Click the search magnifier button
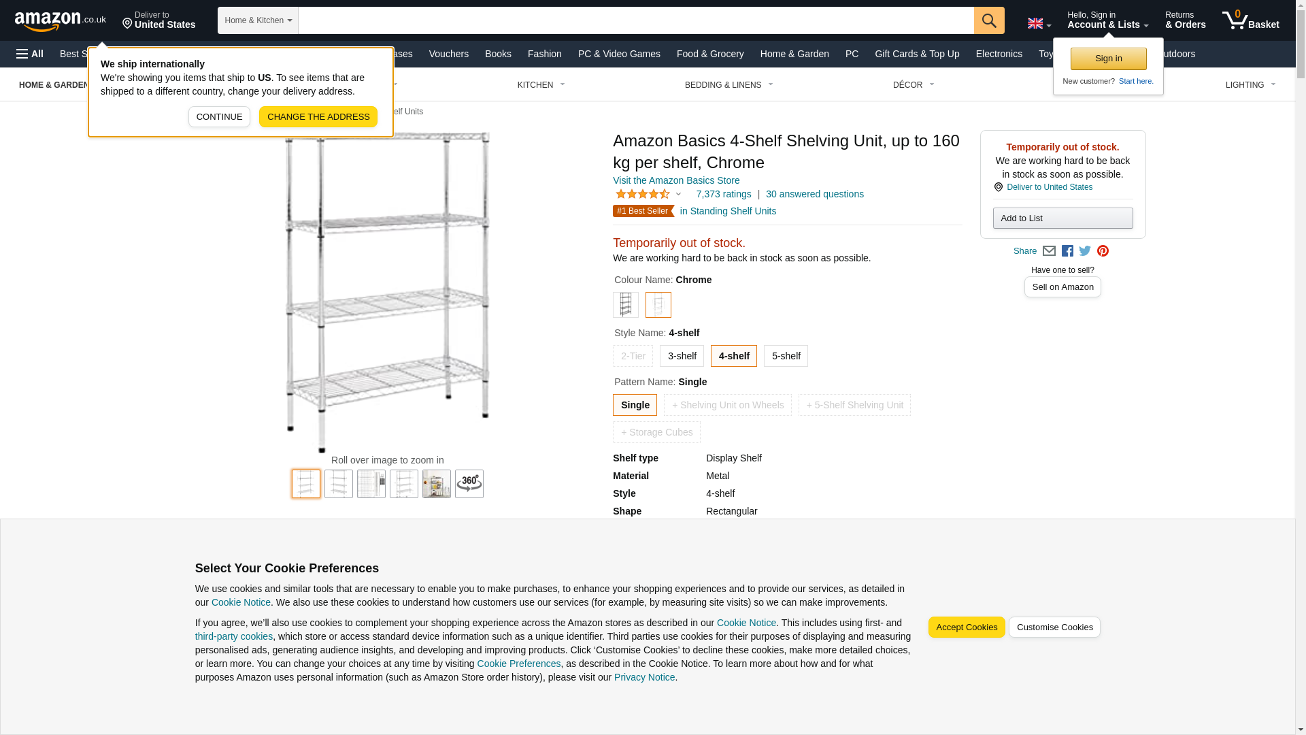The image size is (1306, 735). [x=988, y=20]
